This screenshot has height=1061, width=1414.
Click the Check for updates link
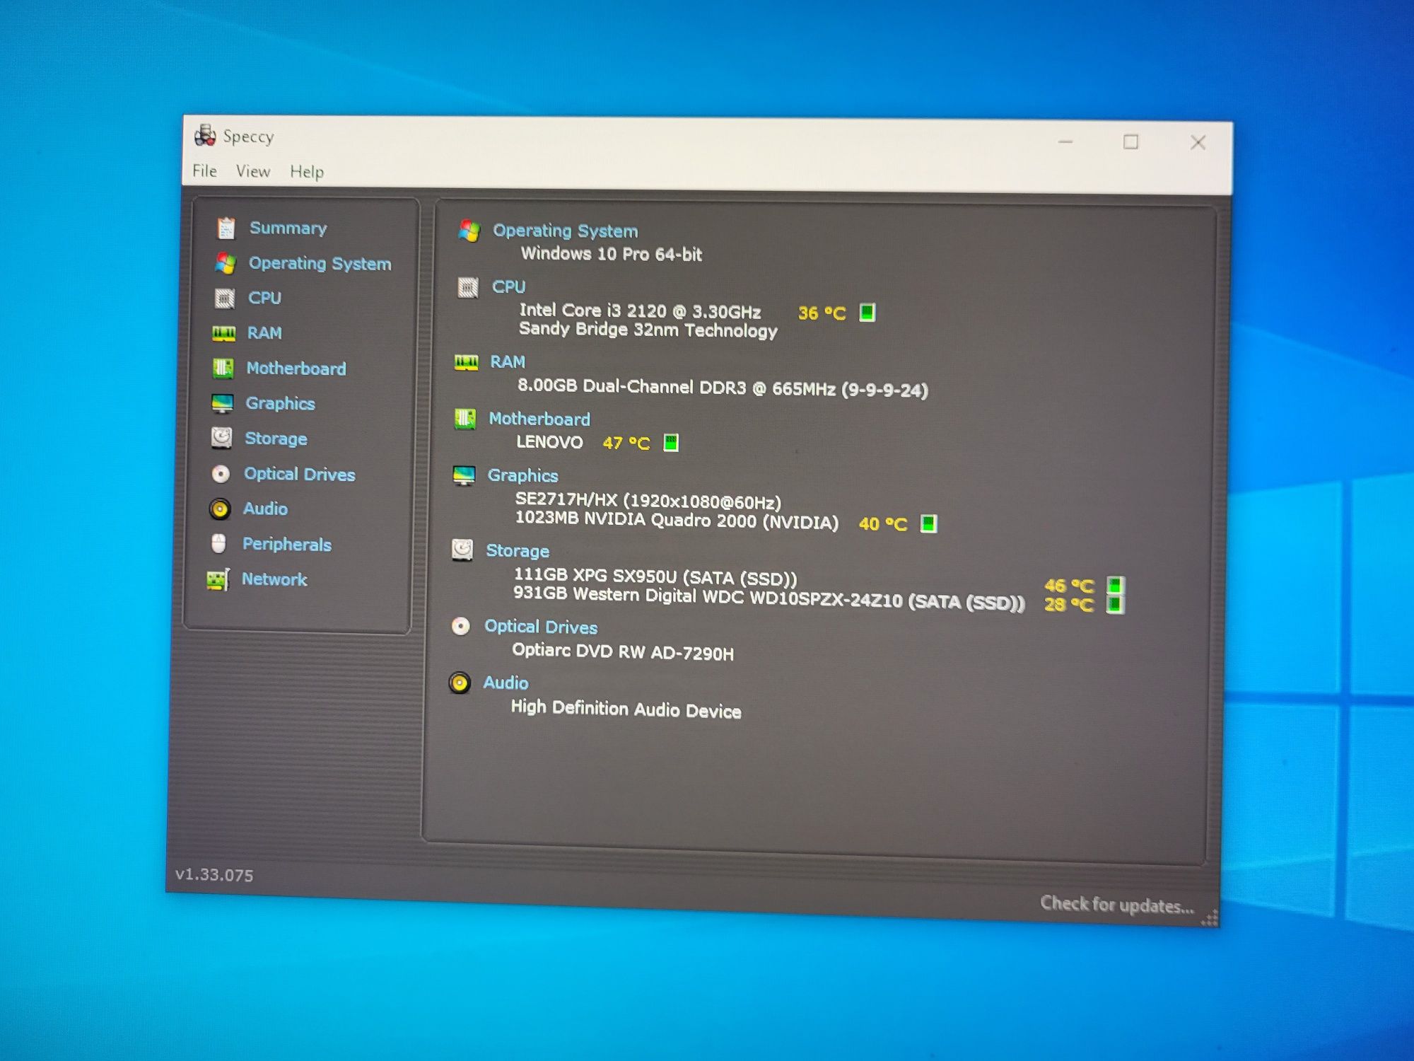click(x=1117, y=905)
